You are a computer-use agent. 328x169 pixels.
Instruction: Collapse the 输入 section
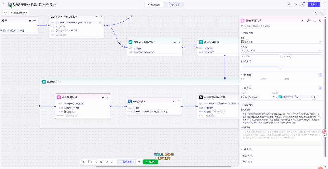242,88
